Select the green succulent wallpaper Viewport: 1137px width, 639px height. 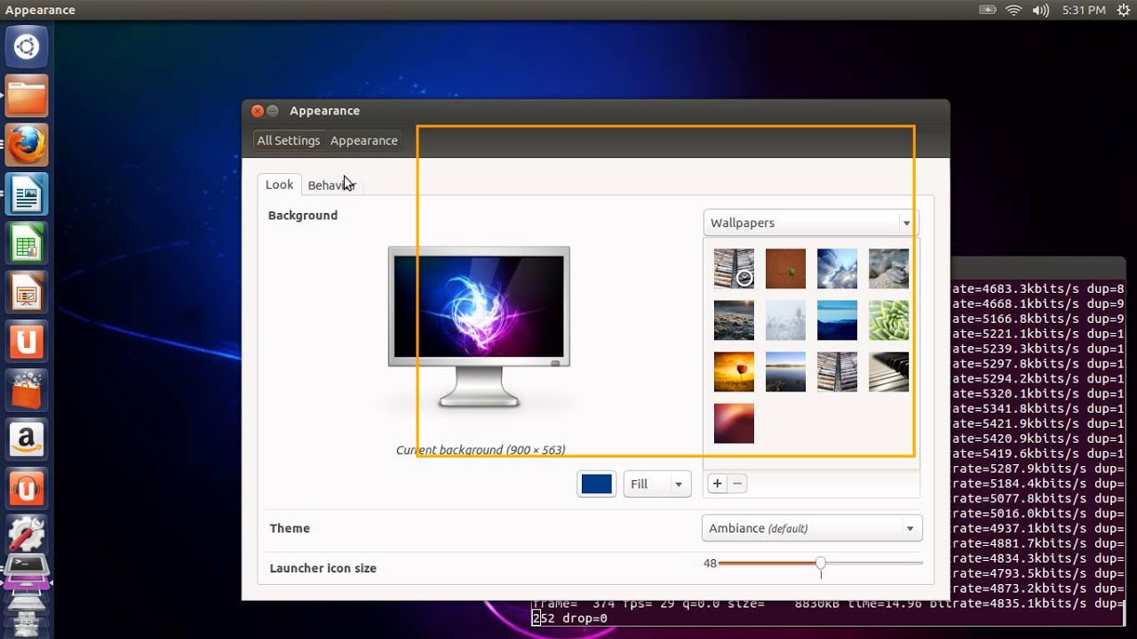click(x=888, y=320)
